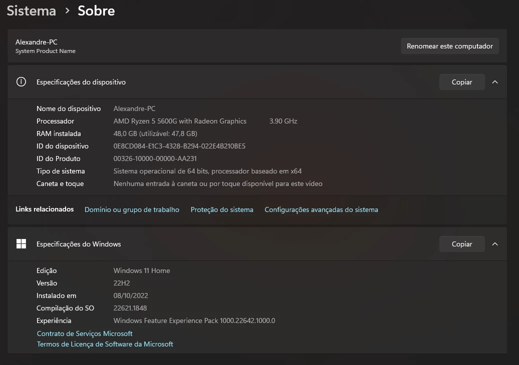Click the Windows logo icon beside Especificações do Windows
The width and height of the screenshot is (519, 365).
[21, 244]
